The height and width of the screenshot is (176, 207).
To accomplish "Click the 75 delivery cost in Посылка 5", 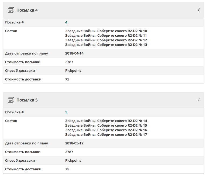I will click(67, 169).
